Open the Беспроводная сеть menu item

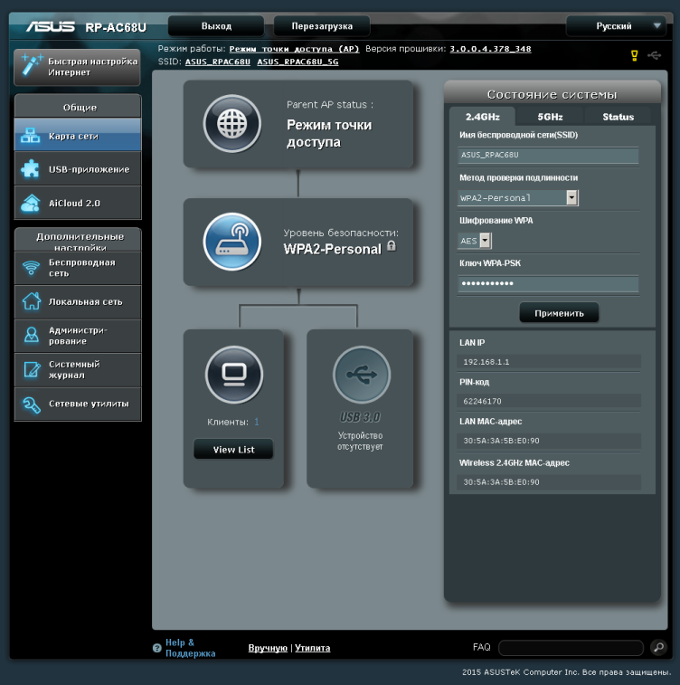(78, 267)
